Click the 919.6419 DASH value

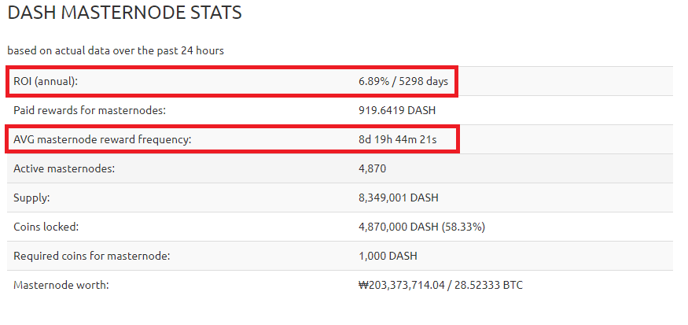[397, 110]
